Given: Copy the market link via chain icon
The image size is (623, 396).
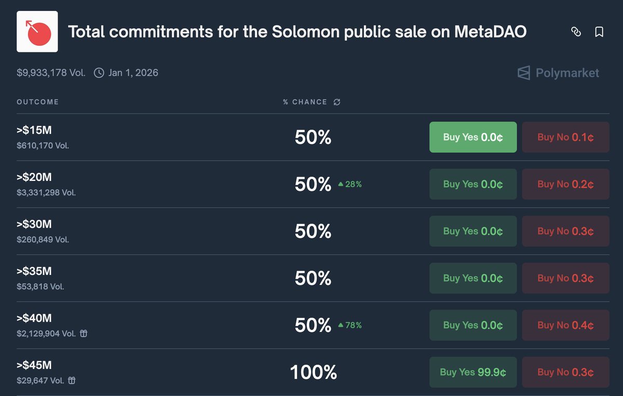Looking at the screenshot, I should point(576,32).
